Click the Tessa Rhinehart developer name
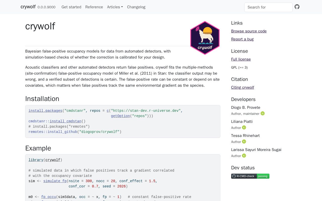The image size is (322, 201). click(246, 136)
